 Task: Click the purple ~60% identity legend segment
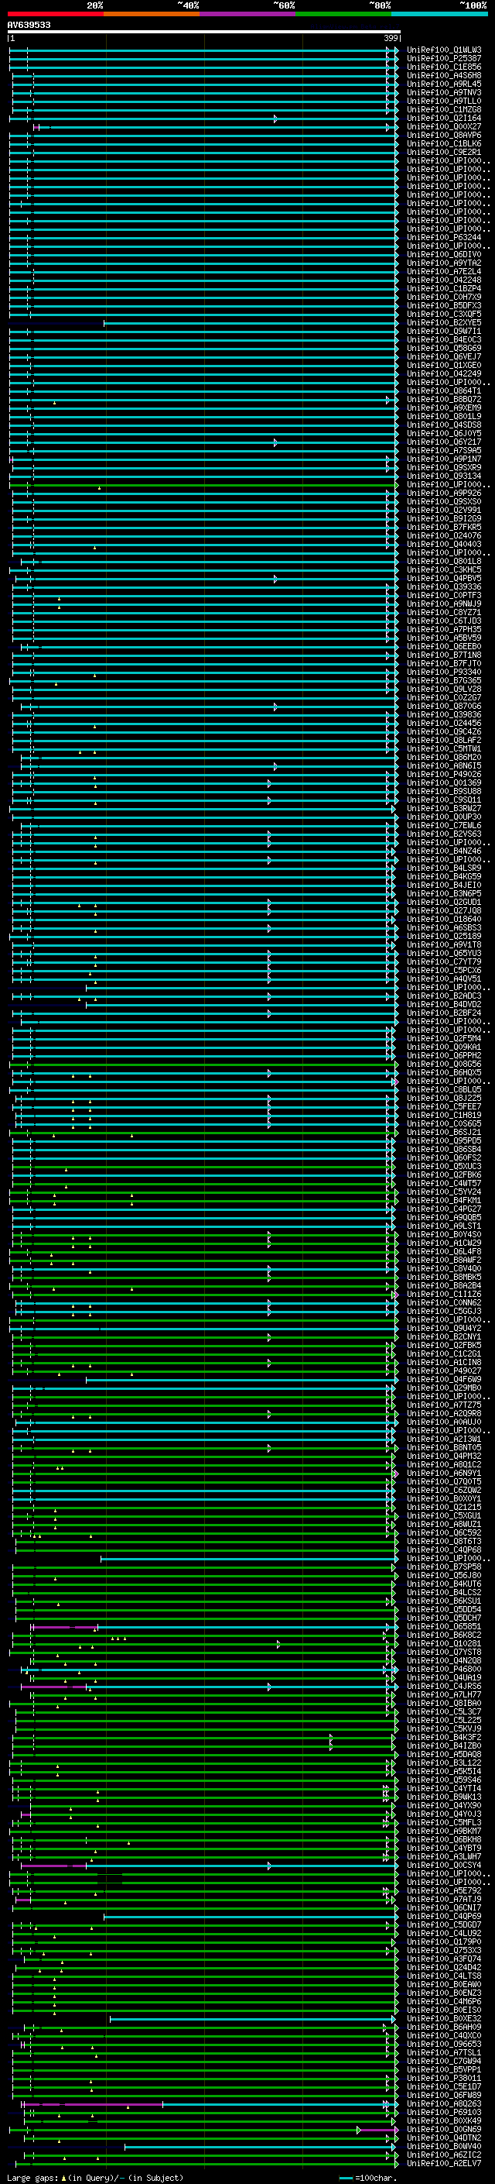(247, 14)
